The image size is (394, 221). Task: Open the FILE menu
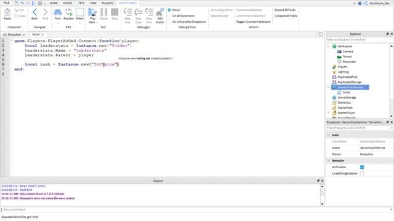pos(7,3)
